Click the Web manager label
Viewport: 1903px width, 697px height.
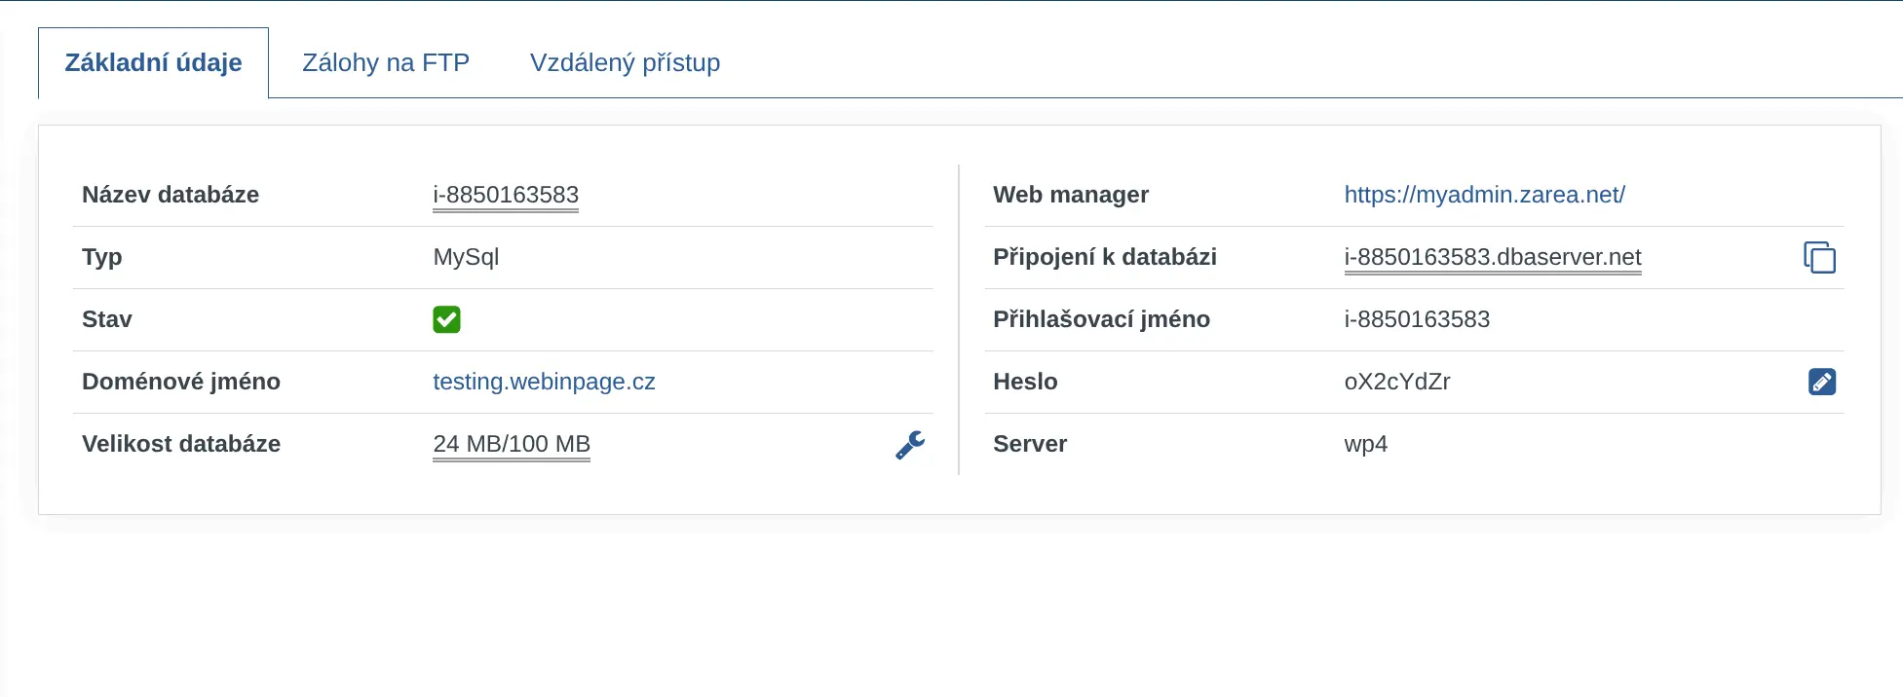pos(1071,195)
